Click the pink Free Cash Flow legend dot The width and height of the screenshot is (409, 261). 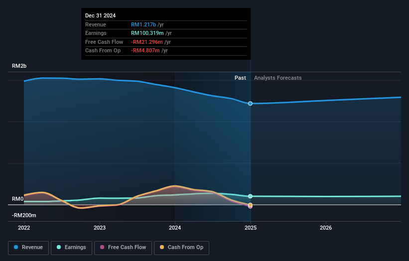coord(102,247)
